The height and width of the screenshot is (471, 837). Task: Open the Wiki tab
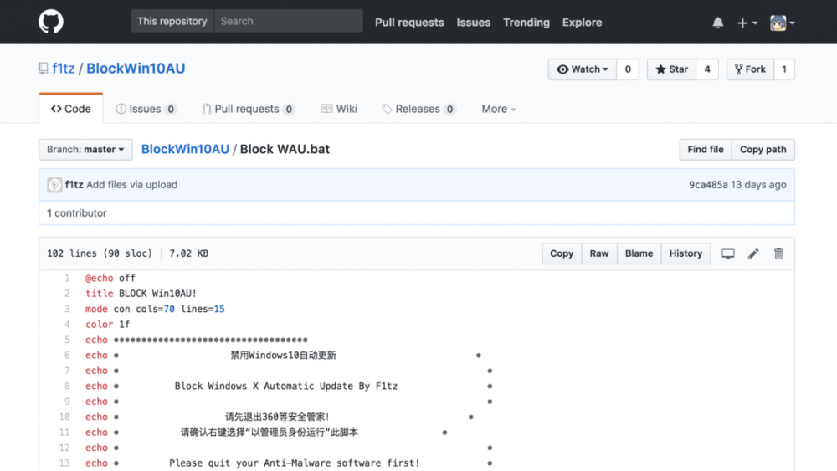tap(339, 109)
